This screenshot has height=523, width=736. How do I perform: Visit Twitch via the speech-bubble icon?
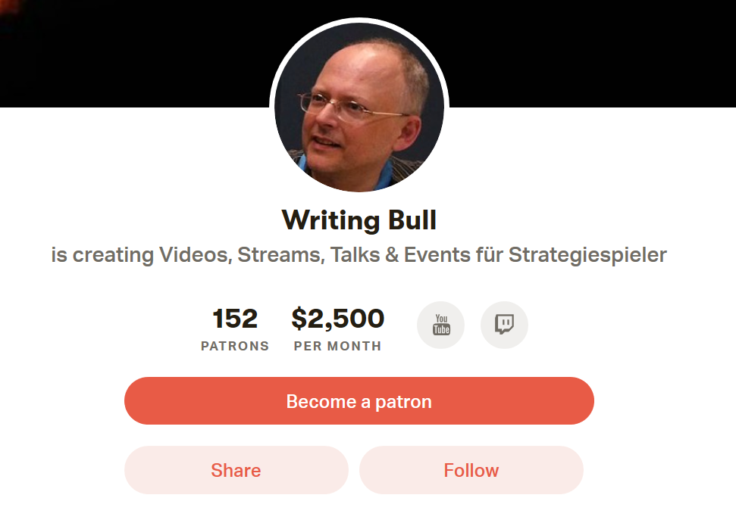tap(504, 325)
